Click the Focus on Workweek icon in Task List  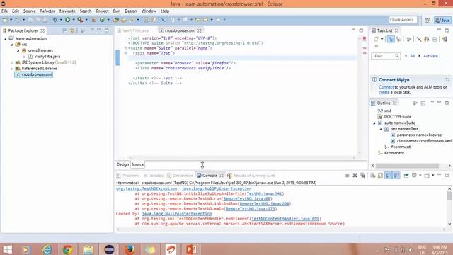408,39
